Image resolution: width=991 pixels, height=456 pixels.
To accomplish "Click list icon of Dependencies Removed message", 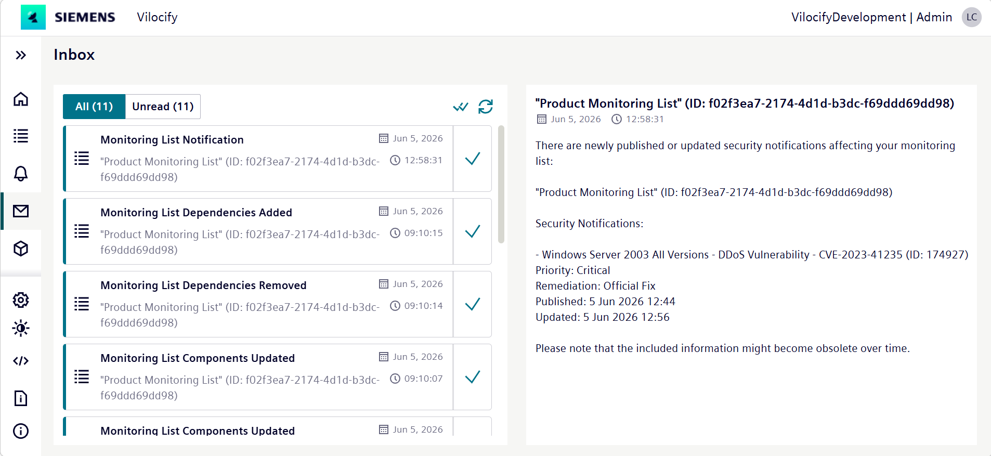I will pyautogui.click(x=82, y=304).
